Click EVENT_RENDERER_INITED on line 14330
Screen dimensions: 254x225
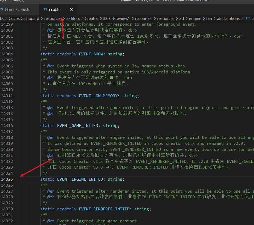pyautogui.click(x=104, y=209)
